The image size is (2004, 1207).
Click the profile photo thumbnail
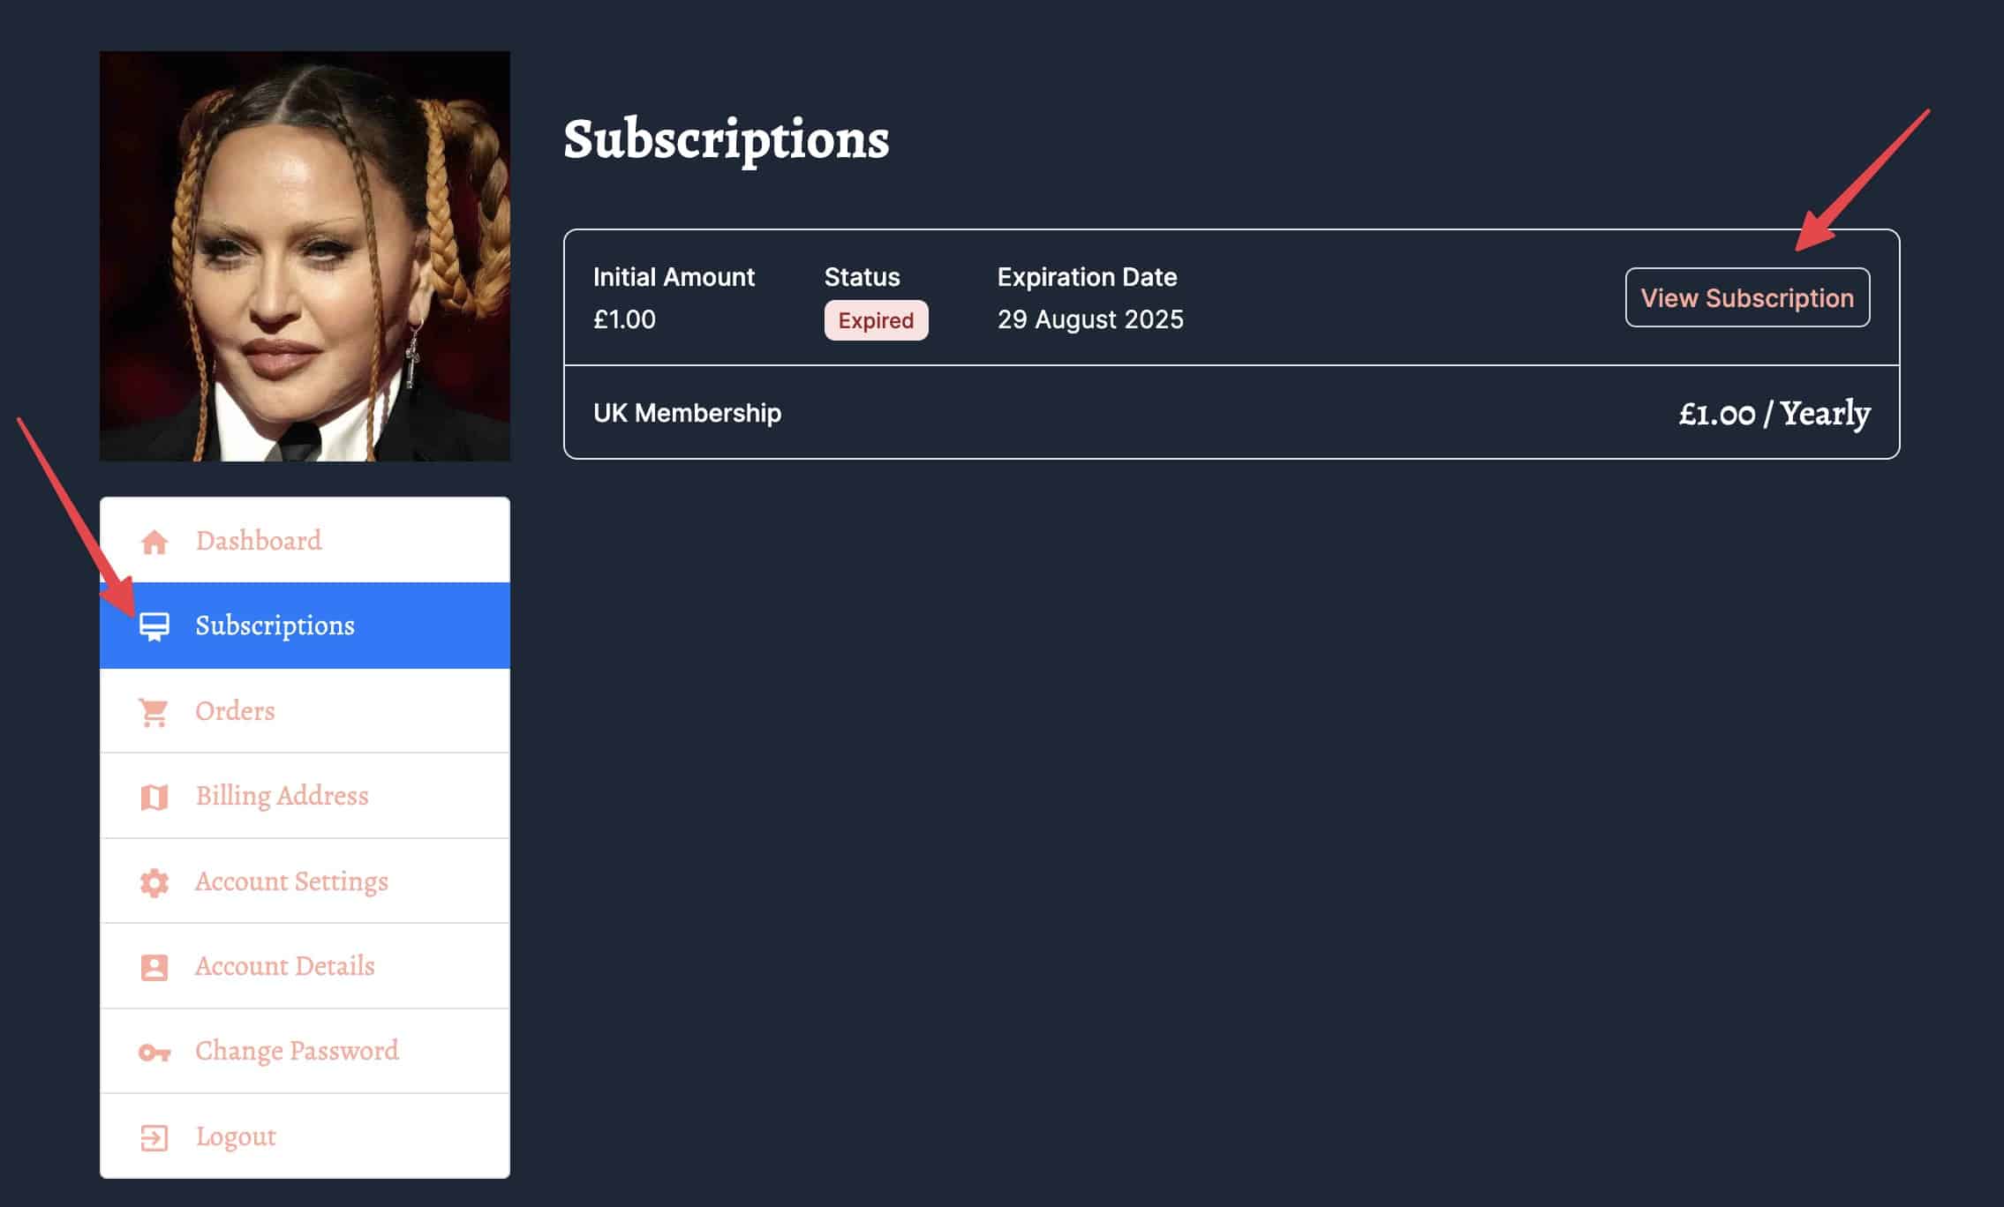click(x=305, y=256)
